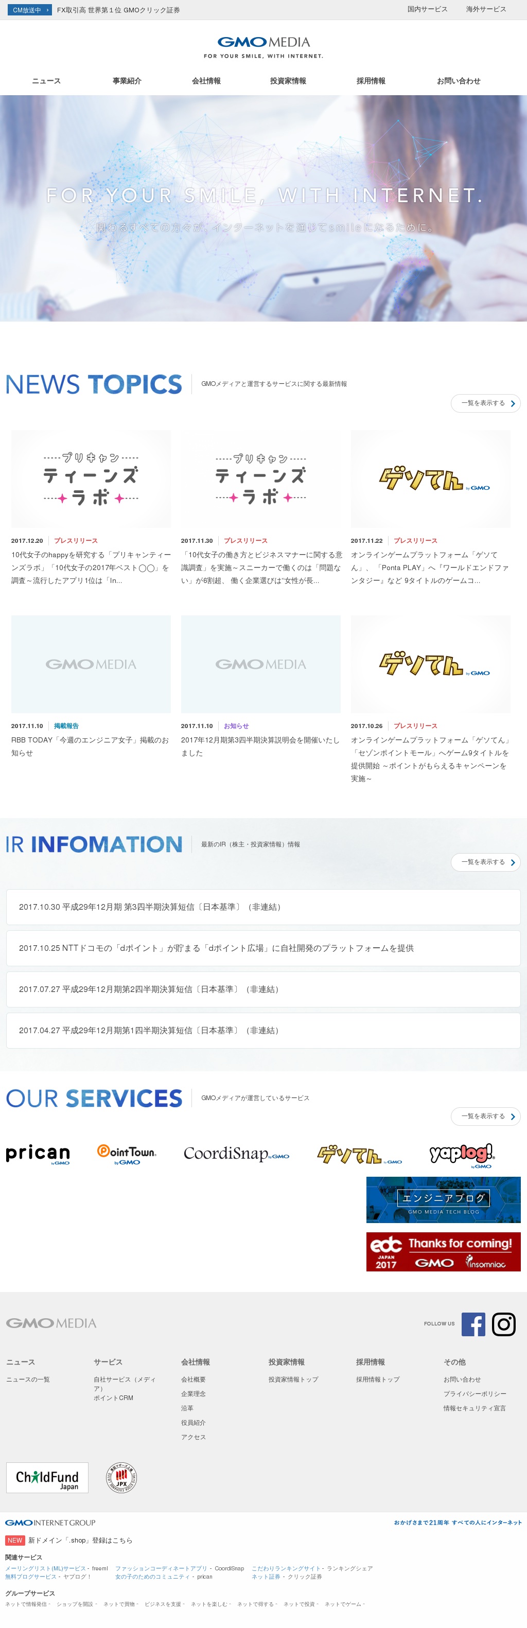Open the 会社情報 navigation item

click(206, 81)
